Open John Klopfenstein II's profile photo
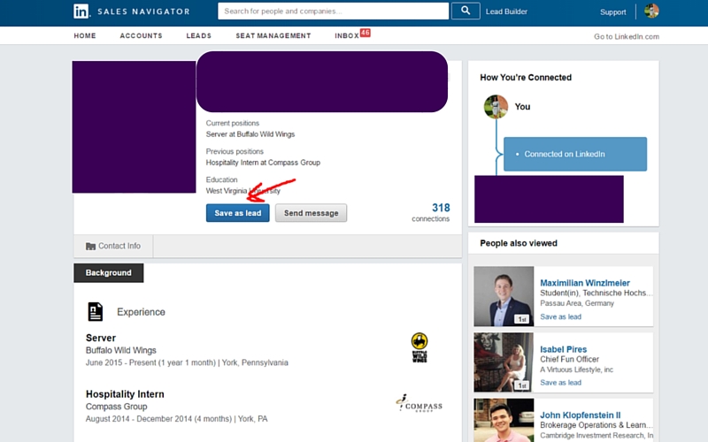Screen dimensions: 708x442 tap(504, 421)
